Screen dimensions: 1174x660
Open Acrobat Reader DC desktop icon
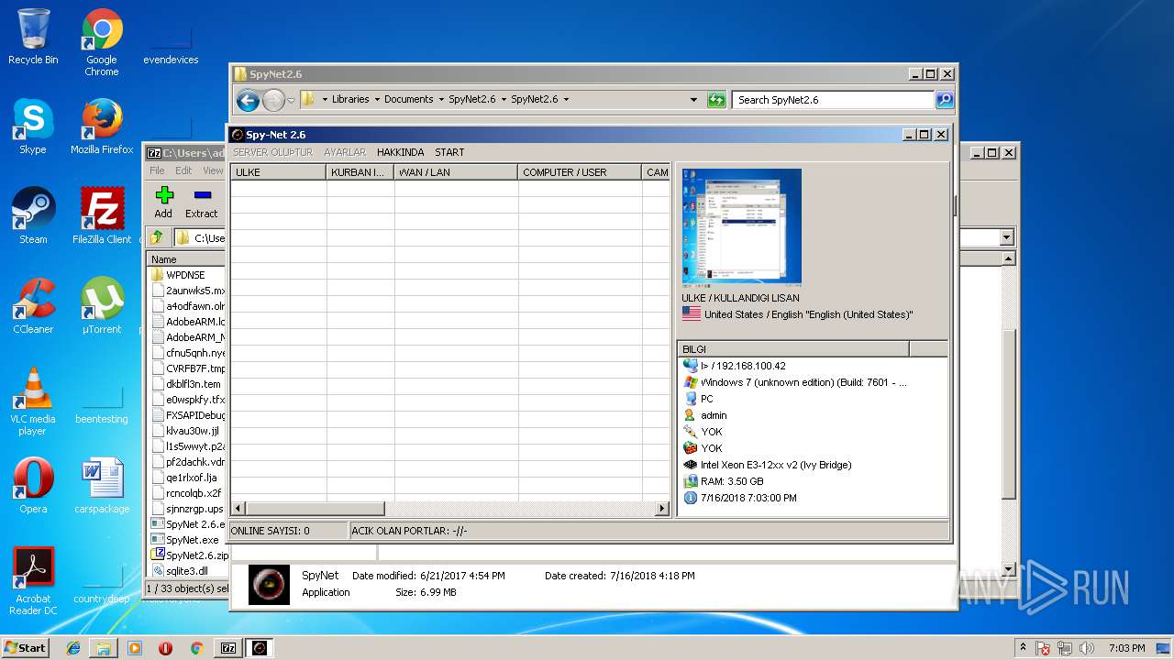click(x=33, y=581)
